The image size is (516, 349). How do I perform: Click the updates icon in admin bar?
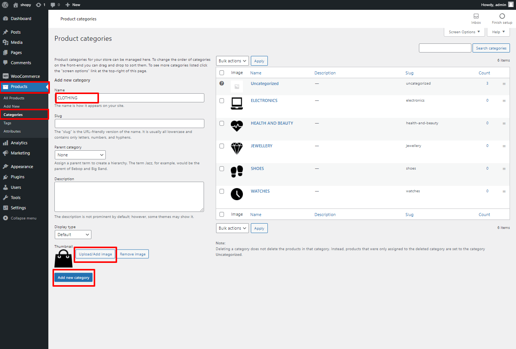click(39, 5)
